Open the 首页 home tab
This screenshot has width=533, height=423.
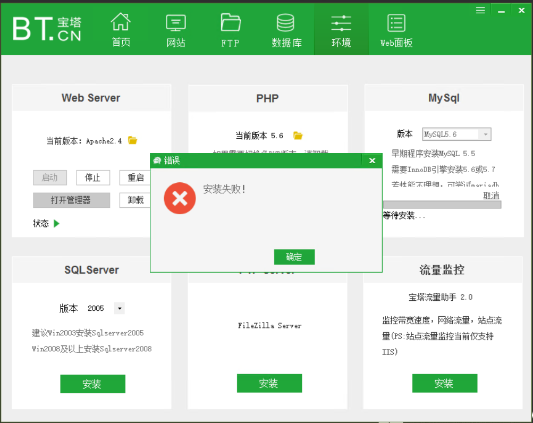pos(121,30)
